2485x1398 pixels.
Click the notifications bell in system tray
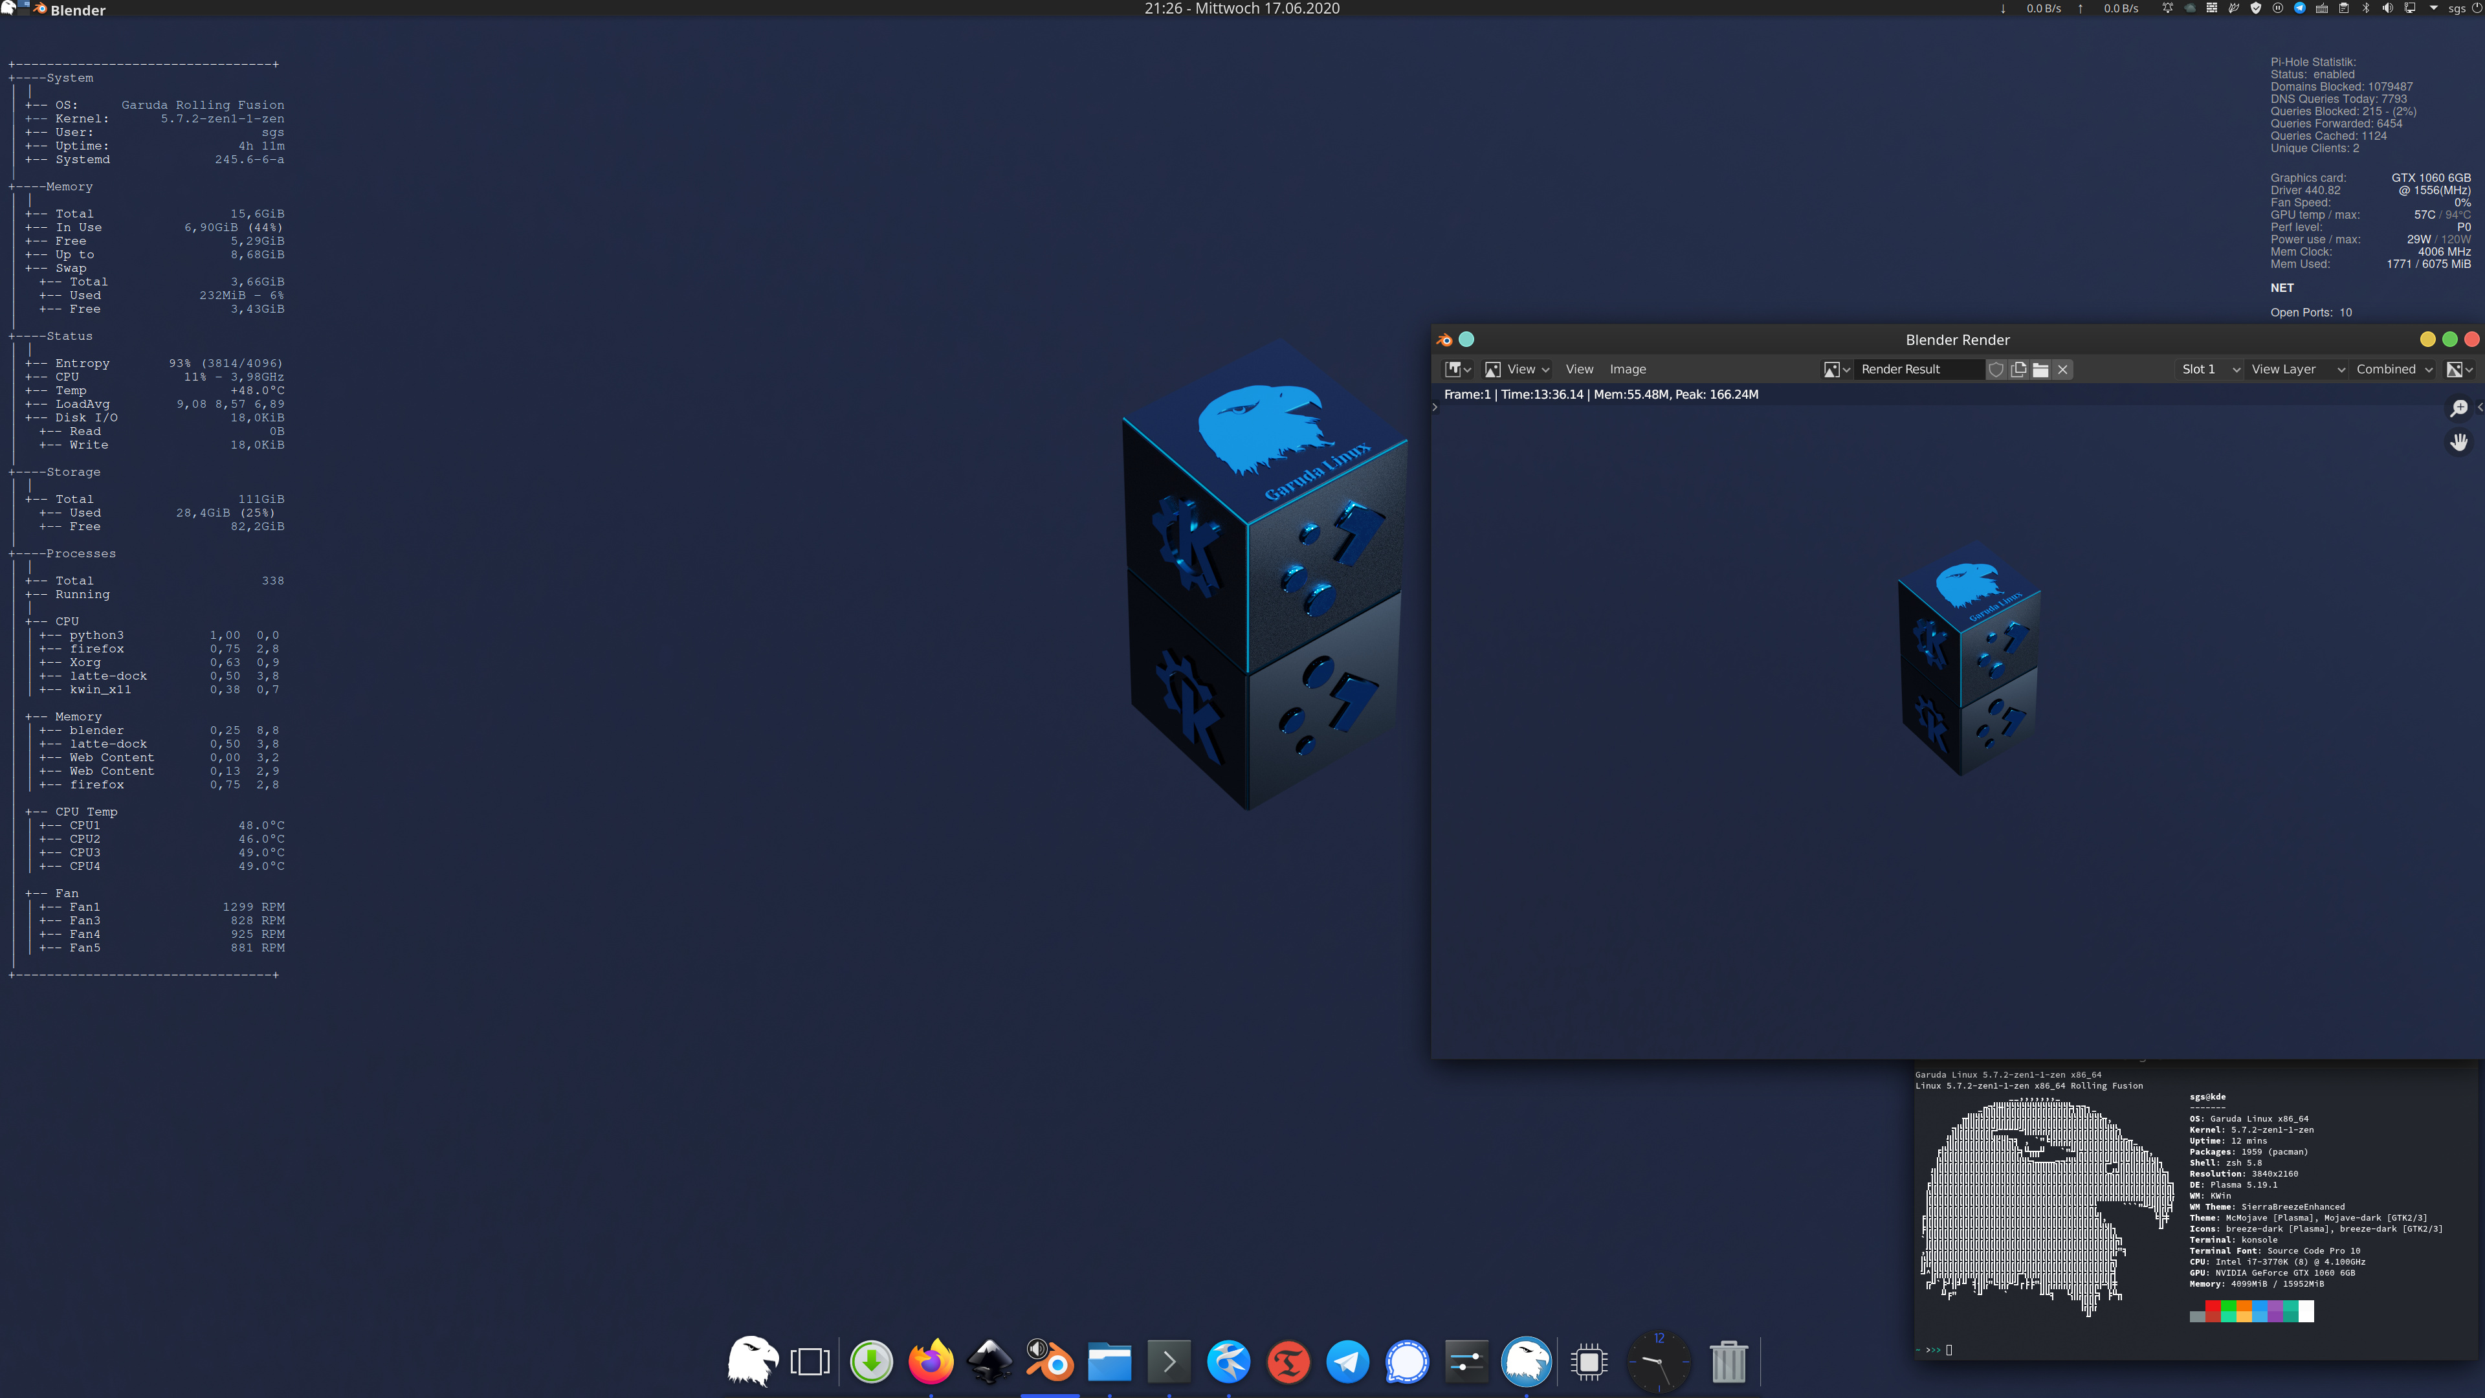(2168, 8)
